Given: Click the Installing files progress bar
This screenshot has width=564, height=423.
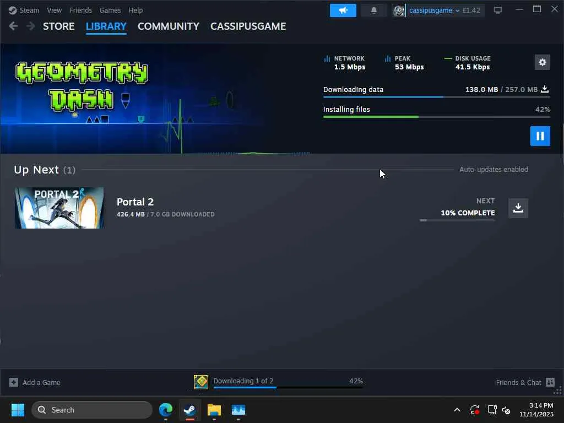Looking at the screenshot, I should [436, 117].
